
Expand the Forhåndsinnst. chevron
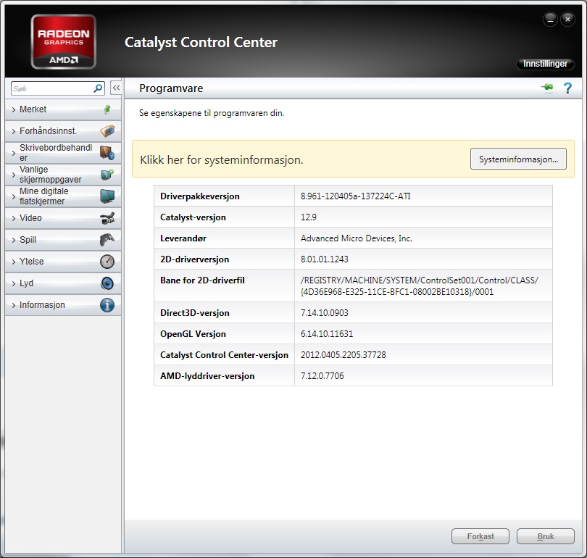click(x=14, y=131)
